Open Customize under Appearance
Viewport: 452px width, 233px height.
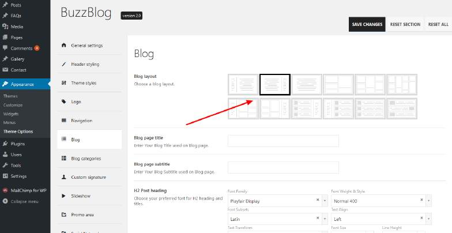[x=13, y=105]
